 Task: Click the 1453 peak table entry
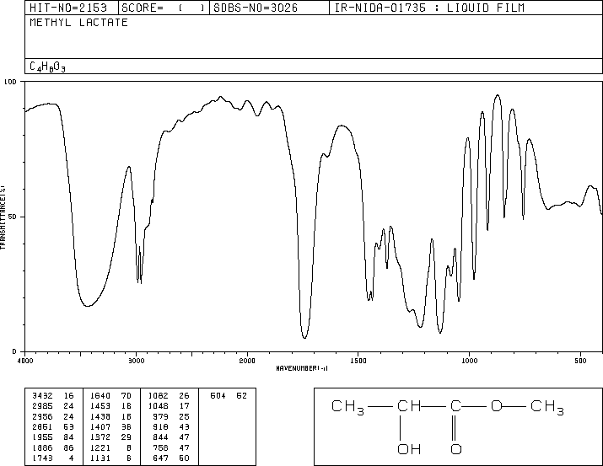(x=100, y=406)
